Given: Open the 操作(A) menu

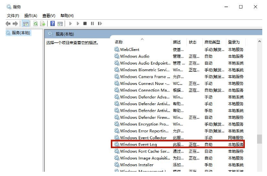Looking at the screenshot, I should pos(31,16).
